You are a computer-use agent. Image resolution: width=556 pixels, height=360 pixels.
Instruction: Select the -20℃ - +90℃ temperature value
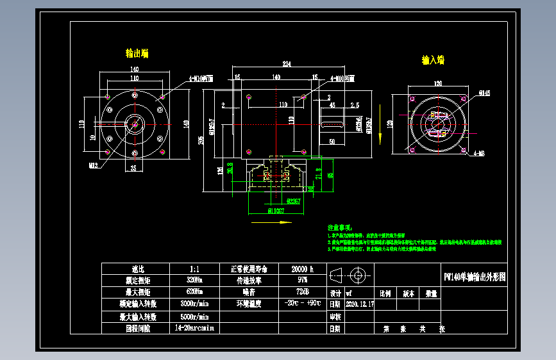[x=303, y=303]
